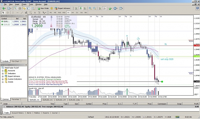Toggle the Market Watch window icon
200x119 pixels.
point(15,8)
